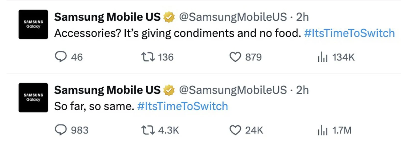Viewport: 407px width, 155px height.
Task: Click the #ItsTimeToSwitch hashtag in the first tweet
Action: pos(349,33)
